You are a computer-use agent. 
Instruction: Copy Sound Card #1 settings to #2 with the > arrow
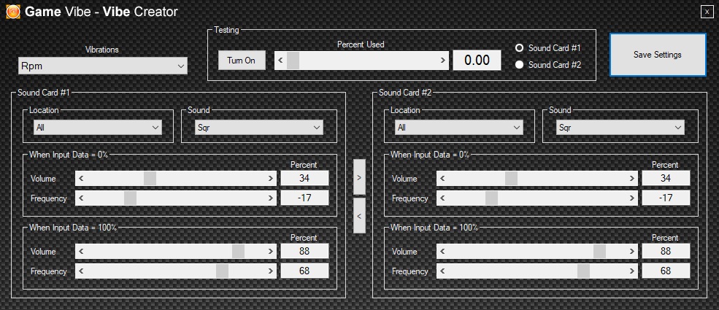click(359, 177)
